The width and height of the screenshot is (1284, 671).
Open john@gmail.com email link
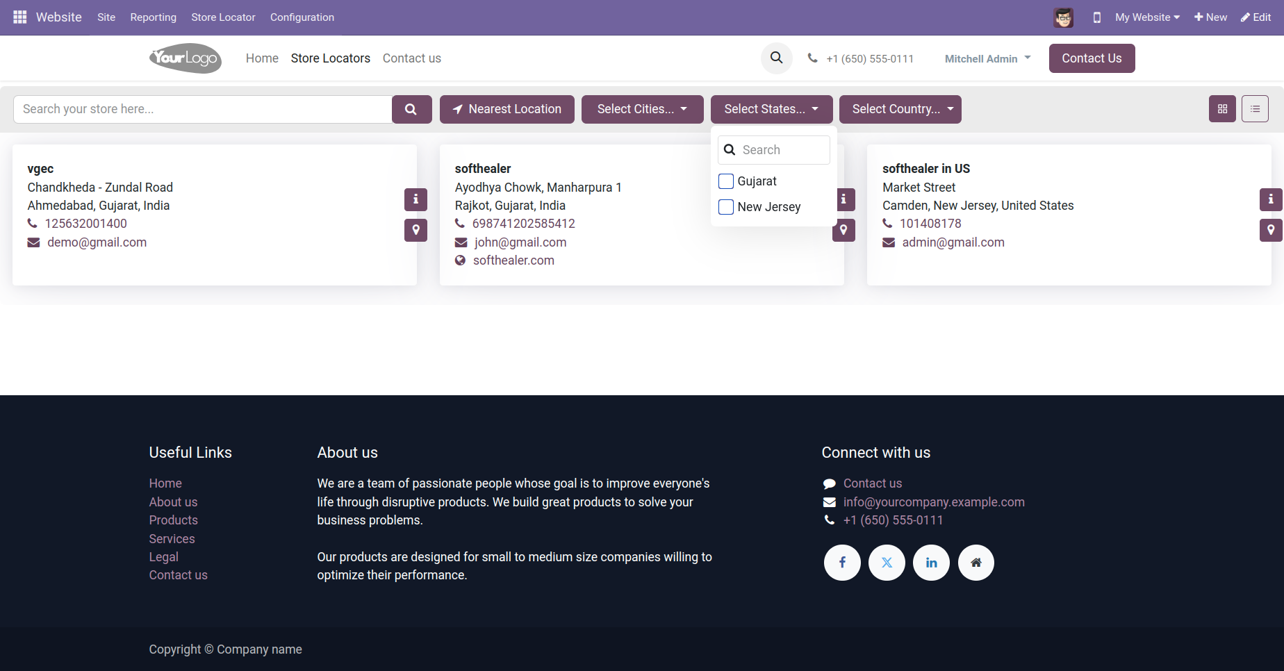[520, 242]
